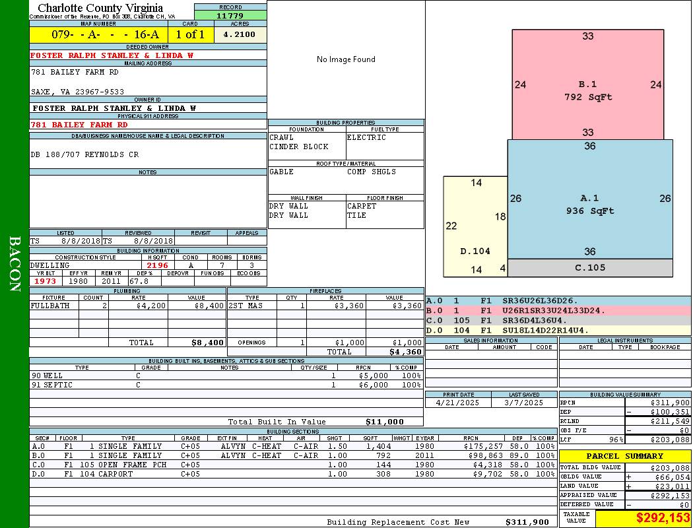The image size is (693, 528).
Task: Click fuel type ELECTRIC
Action: (366, 137)
